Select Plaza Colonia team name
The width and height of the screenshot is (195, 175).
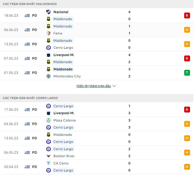[x=64, y=120]
